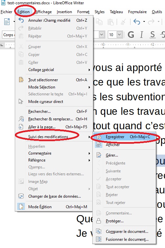This screenshot has height=248, width=165.
Task: Expand the Commentaire submenu
Action: 54,153
